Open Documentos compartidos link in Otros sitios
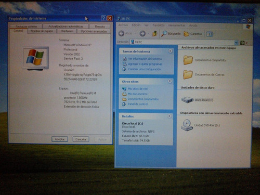Viewport: 260px width, 195px height. click(143, 99)
